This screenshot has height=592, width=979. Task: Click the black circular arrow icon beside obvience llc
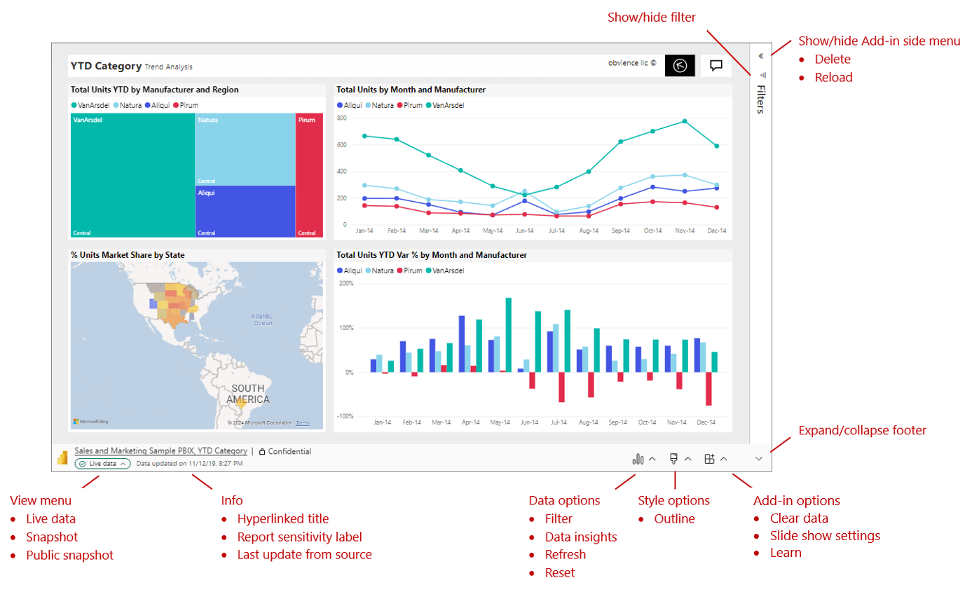pyautogui.click(x=680, y=65)
